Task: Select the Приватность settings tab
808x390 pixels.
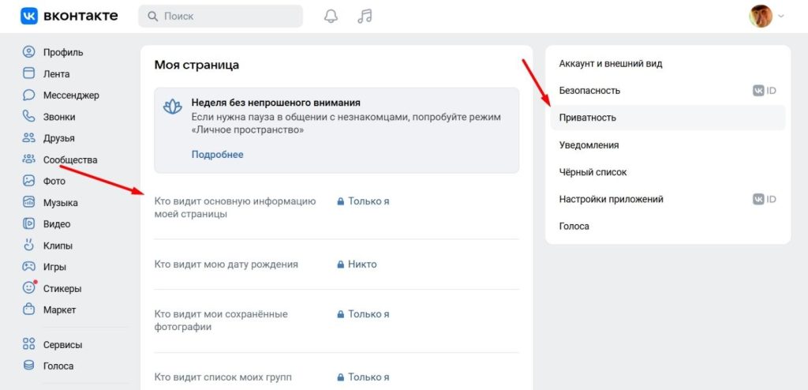Action: click(588, 118)
